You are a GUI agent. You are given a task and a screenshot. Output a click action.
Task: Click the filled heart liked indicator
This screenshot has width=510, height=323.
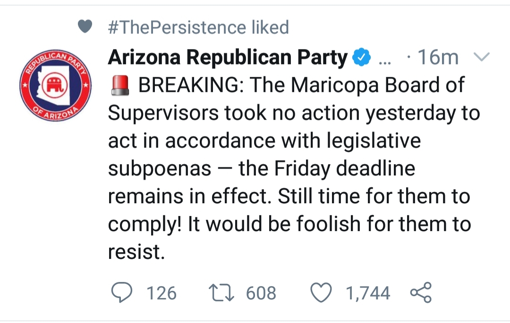[85, 26]
